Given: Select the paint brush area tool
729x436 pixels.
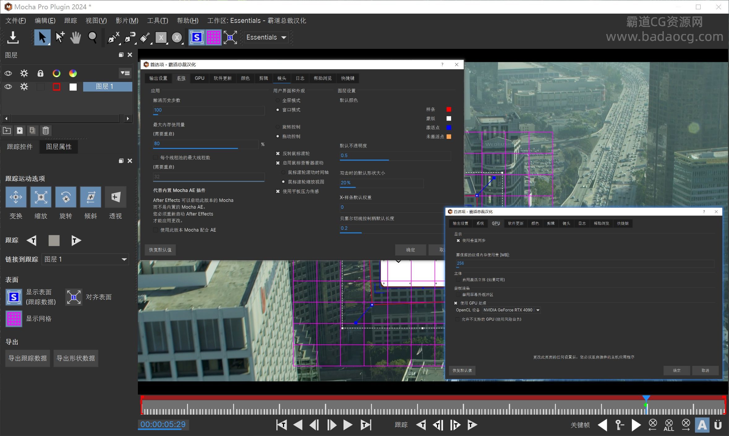Looking at the screenshot, I should (x=145, y=37).
